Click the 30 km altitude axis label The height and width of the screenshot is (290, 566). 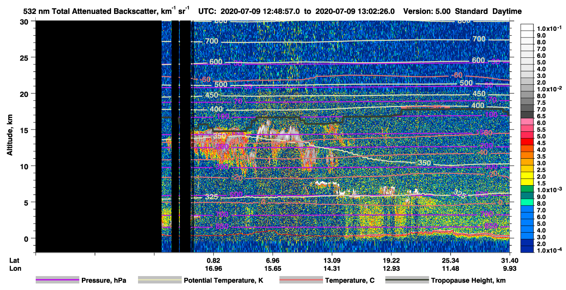(26, 21)
